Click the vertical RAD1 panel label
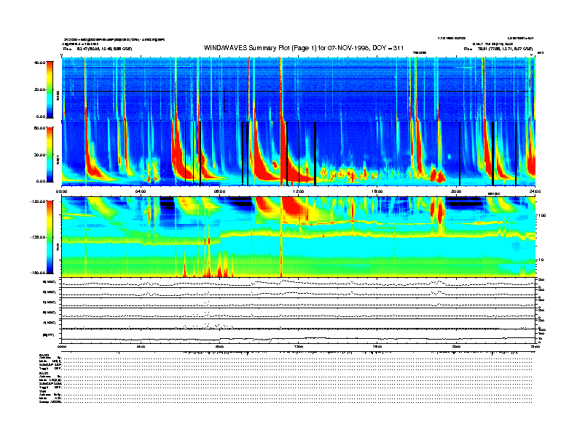 pyautogui.click(x=58, y=161)
